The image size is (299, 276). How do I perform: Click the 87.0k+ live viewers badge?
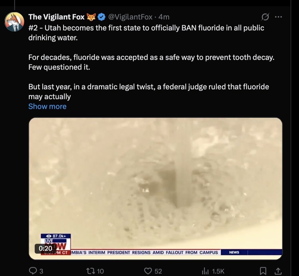coord(56,236)
